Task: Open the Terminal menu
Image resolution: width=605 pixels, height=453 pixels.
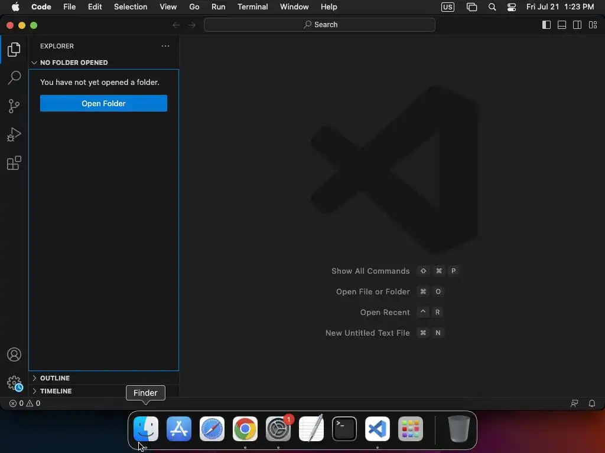Action: coord(253,7)
